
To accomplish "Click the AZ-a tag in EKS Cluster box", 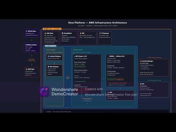I will [x=76, y=66].
